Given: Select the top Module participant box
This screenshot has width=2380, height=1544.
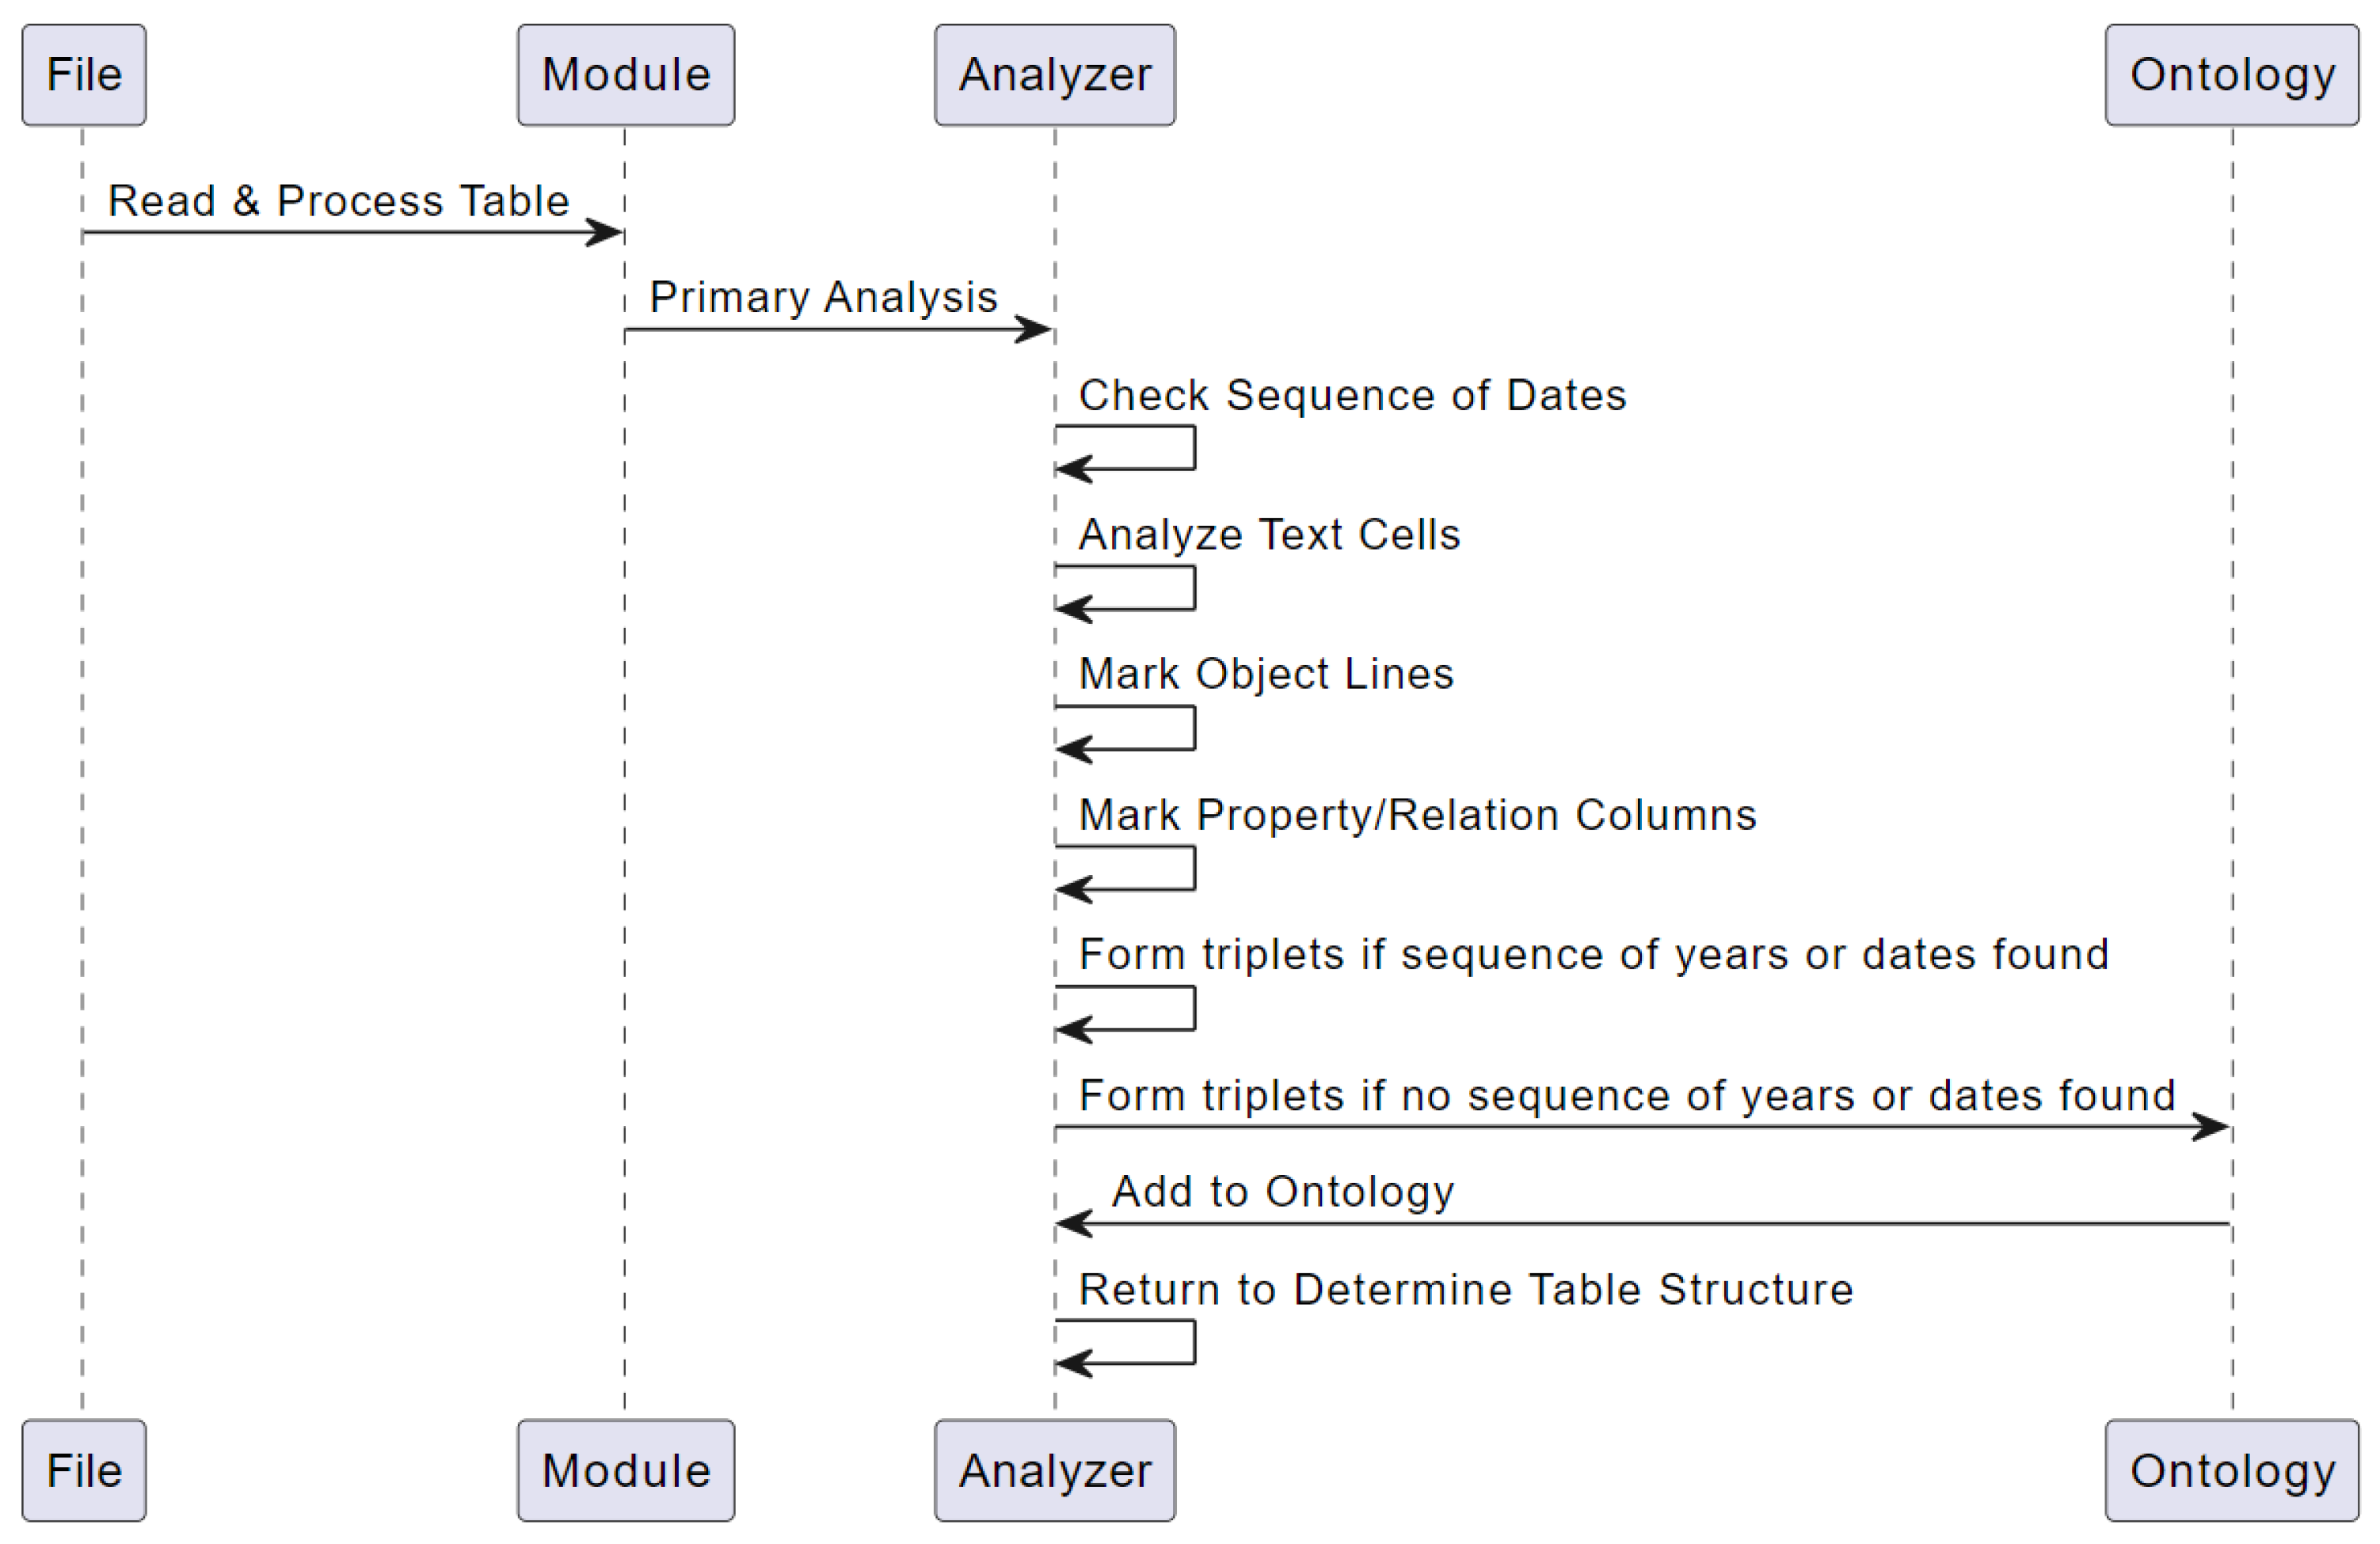Looking at the screenshot, I should (626, 75).
